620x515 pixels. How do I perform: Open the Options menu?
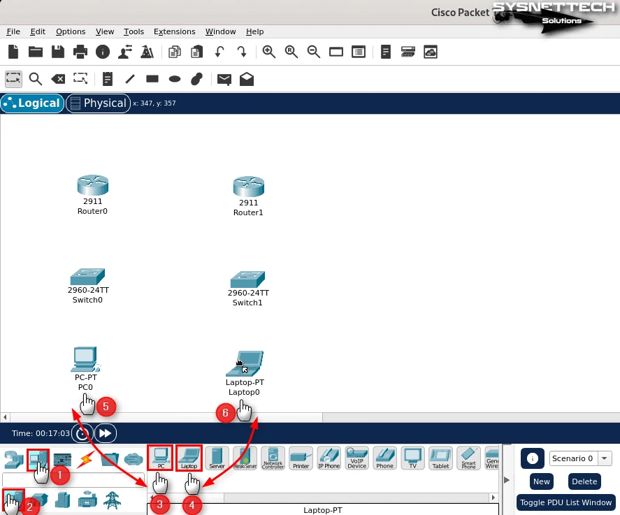pos(71,31)
